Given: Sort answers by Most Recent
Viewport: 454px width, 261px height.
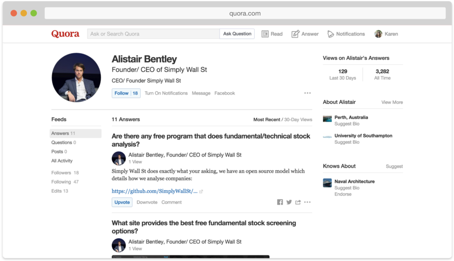Looking at the screenshot, I should (x=266, y=120).
